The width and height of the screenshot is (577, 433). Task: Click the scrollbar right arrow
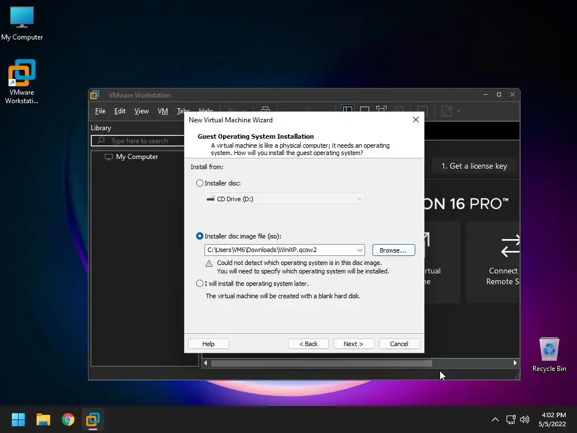[x=515, y=363]
